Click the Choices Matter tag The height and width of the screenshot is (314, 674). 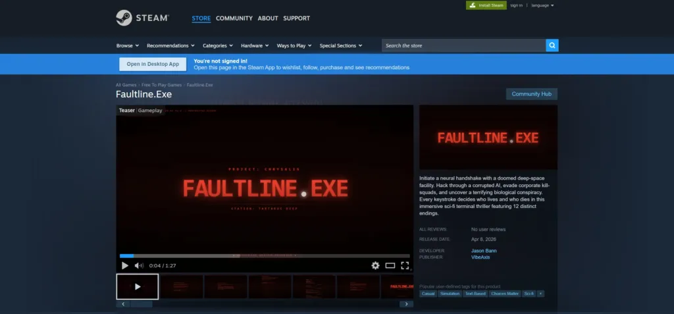[x=505, y=294]
